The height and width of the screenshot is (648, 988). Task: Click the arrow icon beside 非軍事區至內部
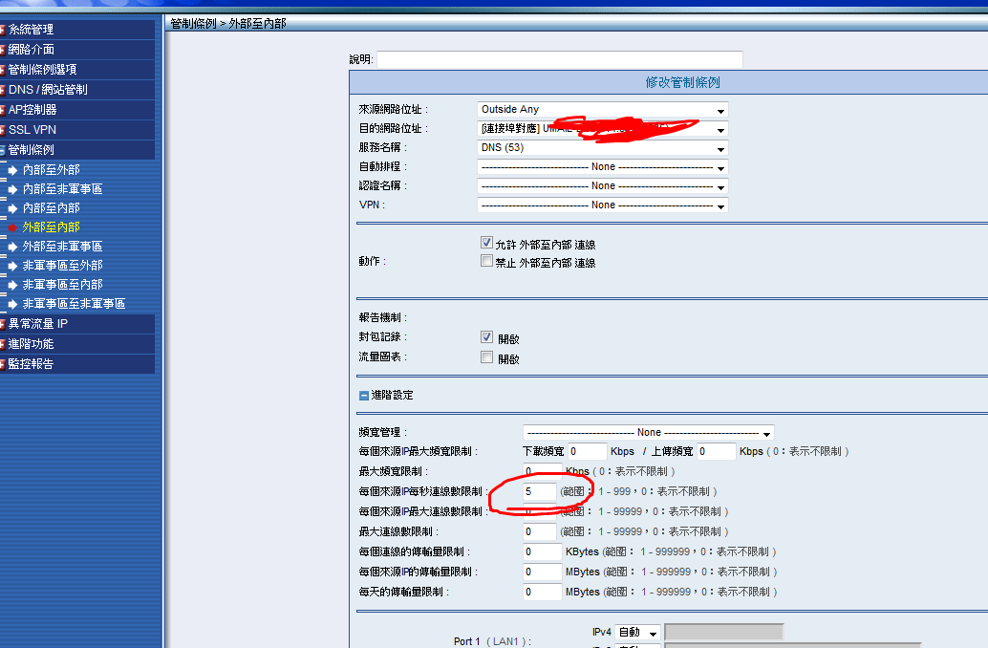coord(13,284)
